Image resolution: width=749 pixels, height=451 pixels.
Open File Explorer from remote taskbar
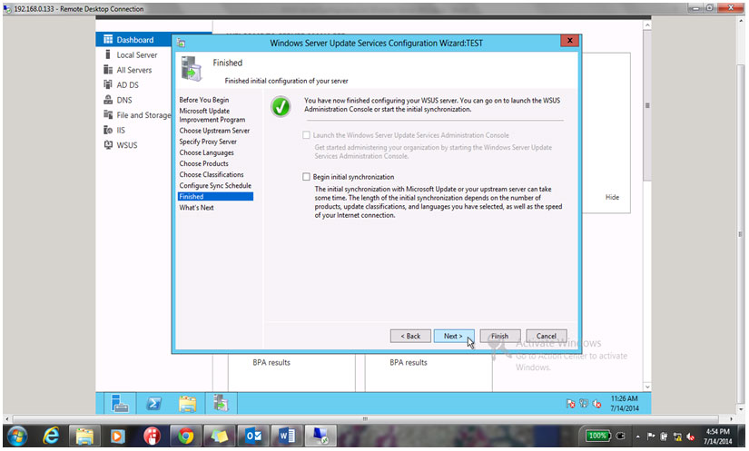(x=187, y=404)
